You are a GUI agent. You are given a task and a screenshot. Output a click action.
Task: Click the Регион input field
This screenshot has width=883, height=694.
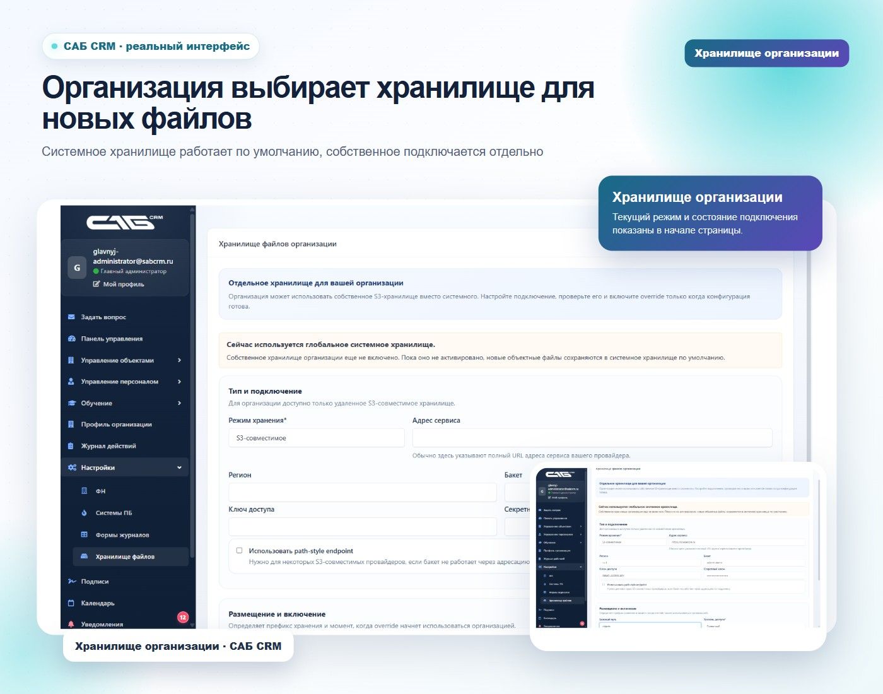coord(363,492)
